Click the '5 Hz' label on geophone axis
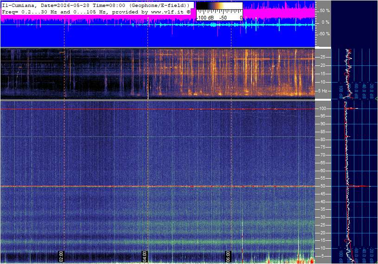This screenshot has width=378, height=264. click(x=322, y=91)
